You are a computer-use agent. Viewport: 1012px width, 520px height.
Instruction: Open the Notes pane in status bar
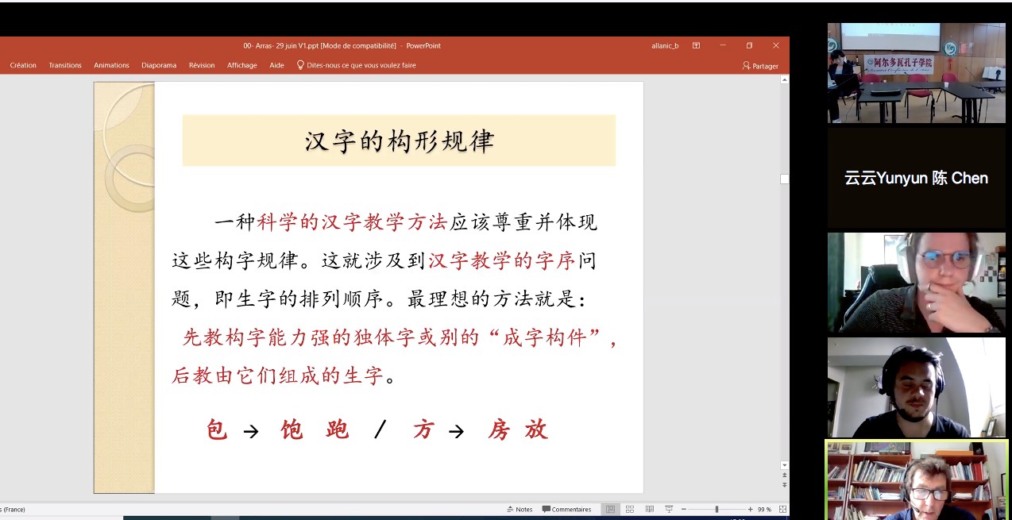click(x=520, y=509)
